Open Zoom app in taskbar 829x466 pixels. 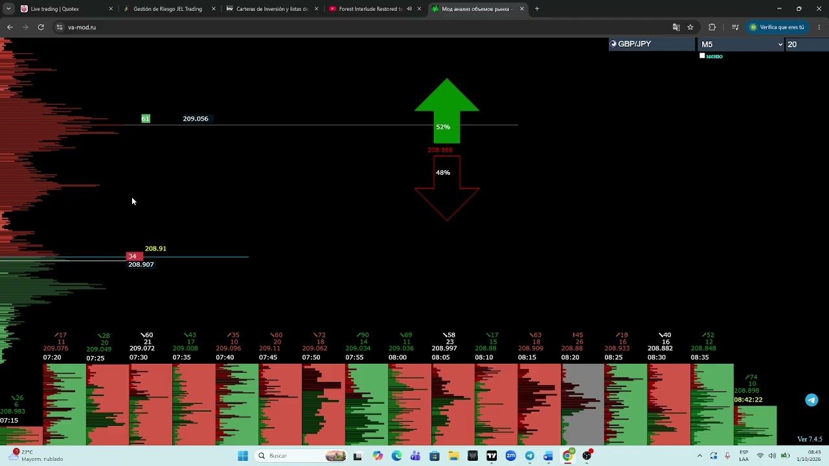pos(510,456)
